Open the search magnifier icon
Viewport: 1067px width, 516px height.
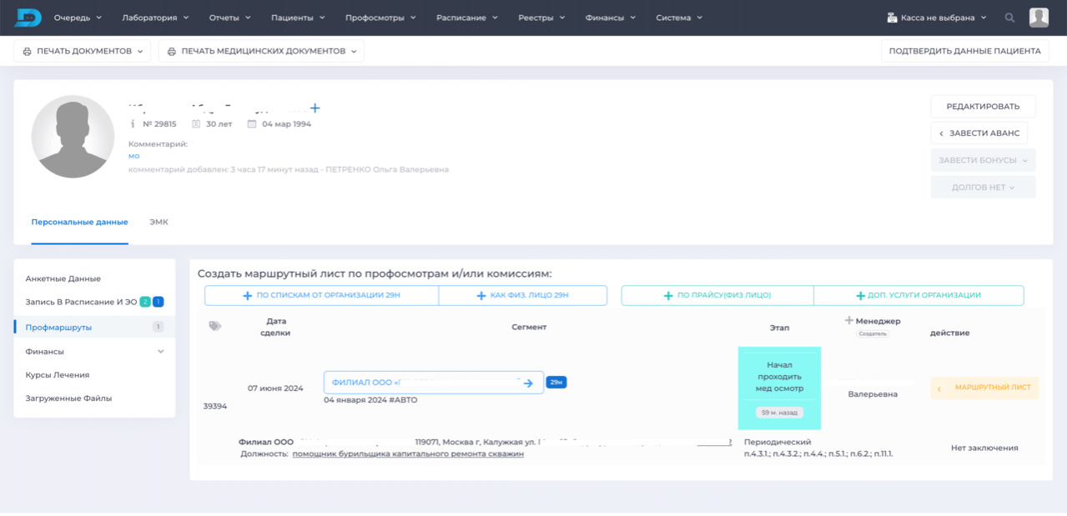1010,18
